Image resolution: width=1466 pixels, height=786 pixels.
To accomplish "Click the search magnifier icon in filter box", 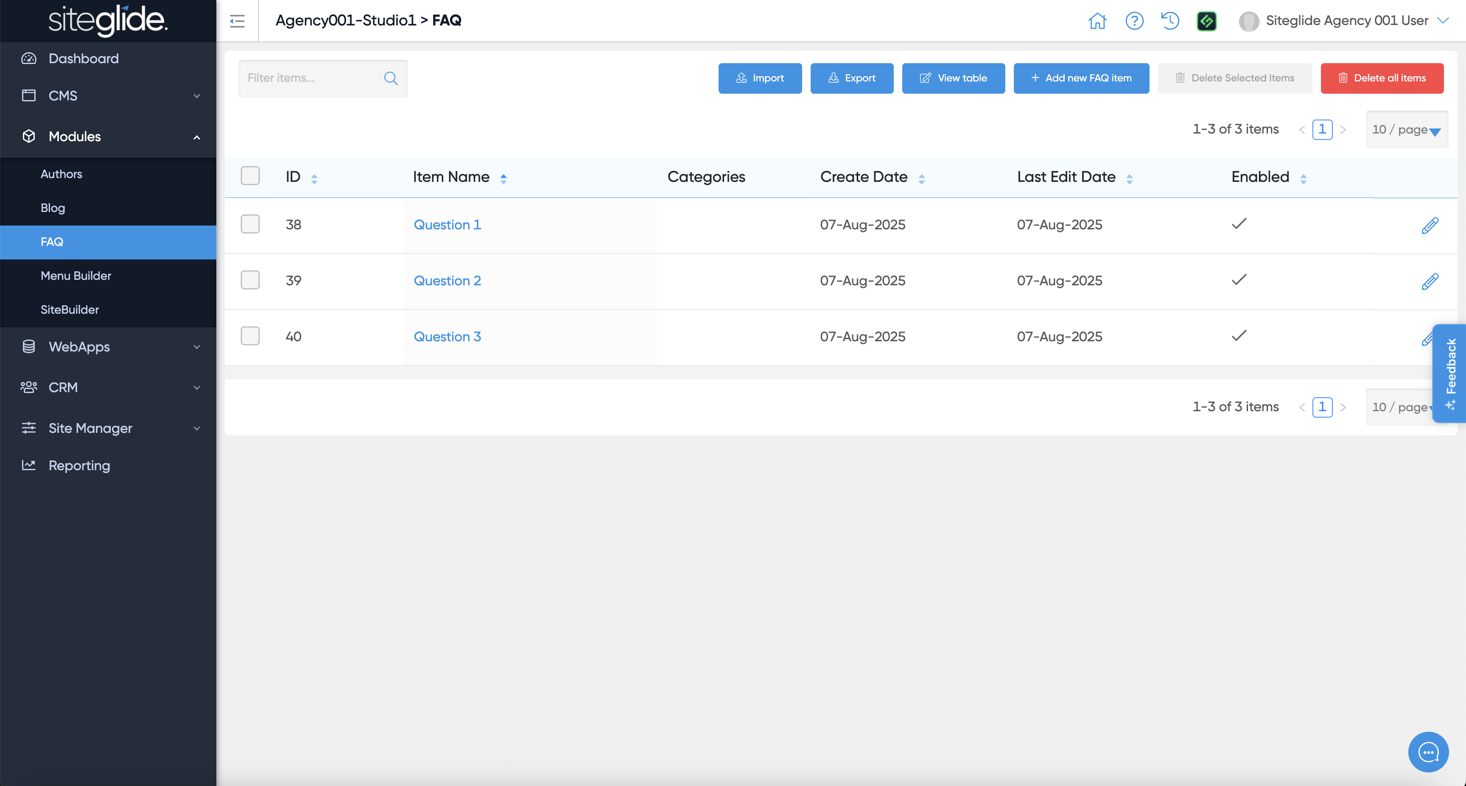I will point(391,78).
